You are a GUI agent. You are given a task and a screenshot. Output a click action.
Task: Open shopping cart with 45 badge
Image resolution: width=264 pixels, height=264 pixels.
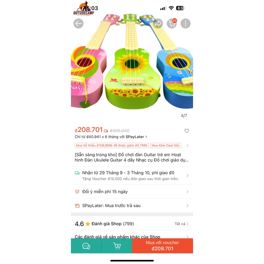point(172,23)
